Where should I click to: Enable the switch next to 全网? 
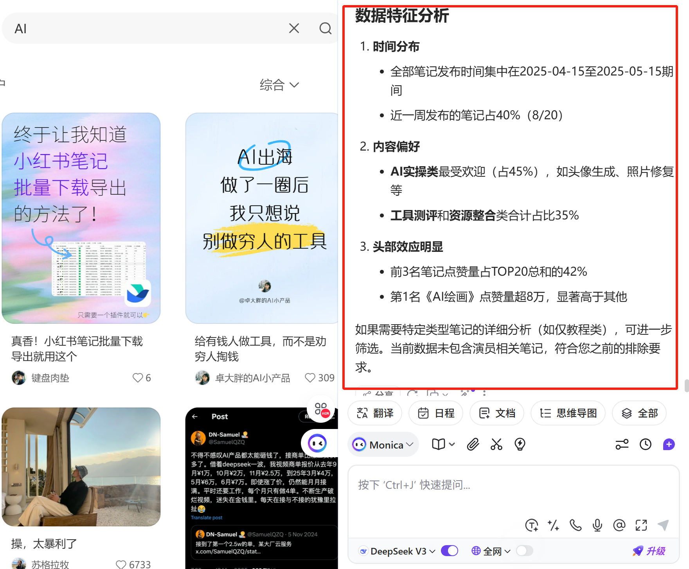(x=524, y=551)
